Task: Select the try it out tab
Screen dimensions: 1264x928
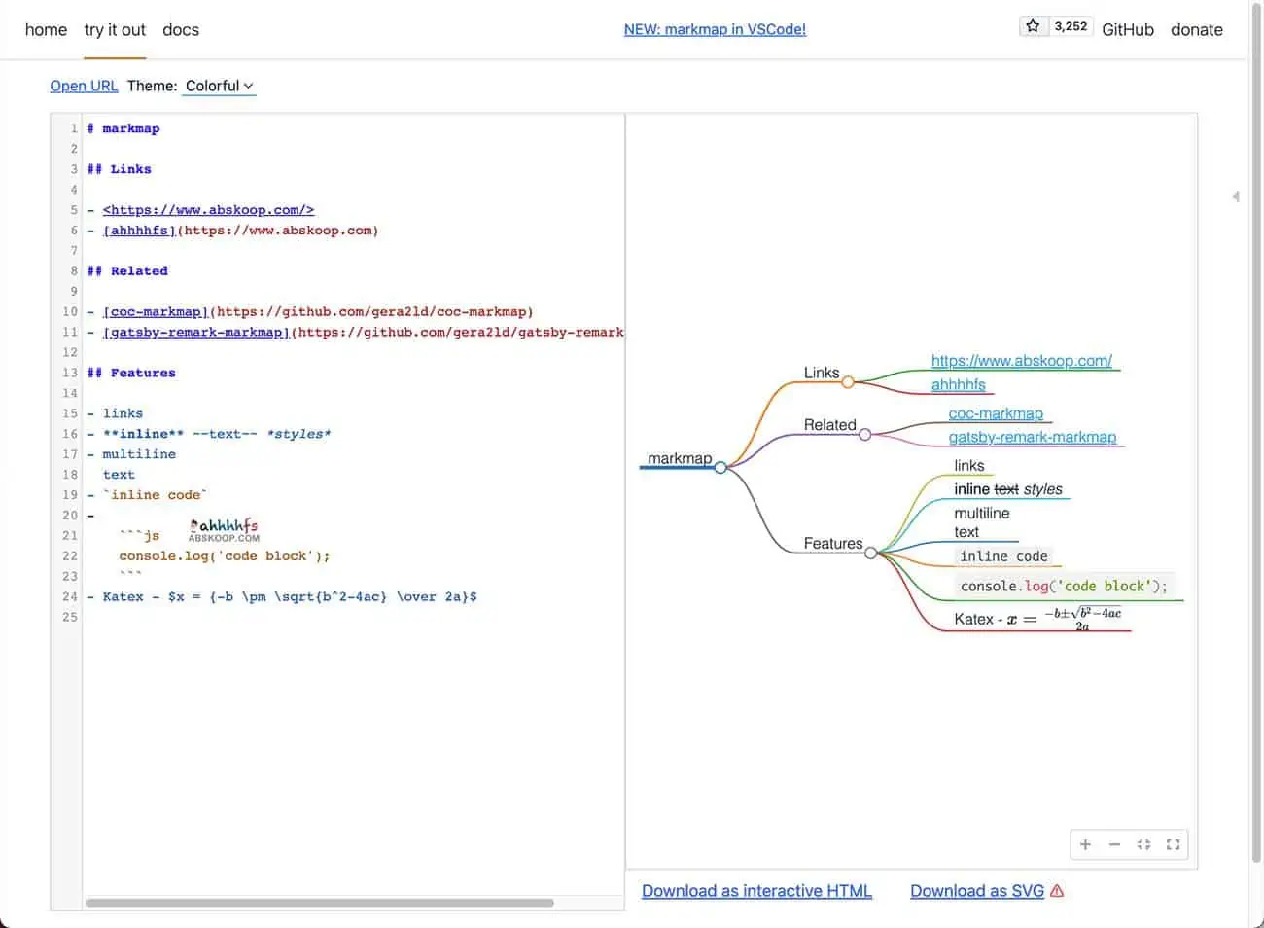Action: (115, 30)
